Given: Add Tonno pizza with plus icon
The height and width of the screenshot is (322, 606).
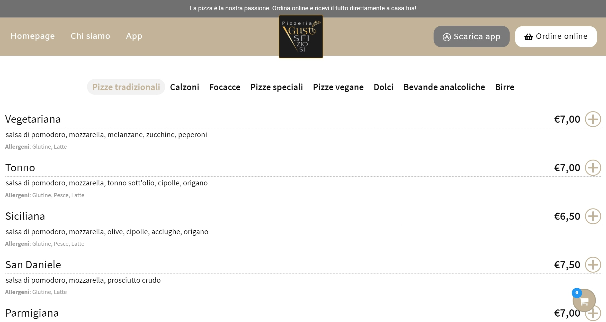Looking at the screenshot, I should (x=593, y=168).
